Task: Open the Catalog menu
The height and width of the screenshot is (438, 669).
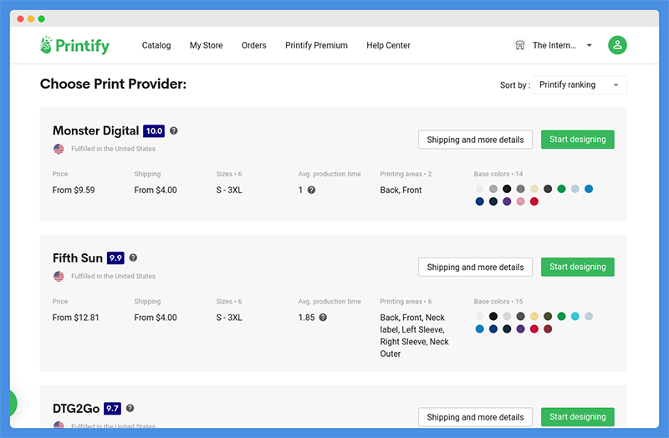Action: (x=156, y=45)
